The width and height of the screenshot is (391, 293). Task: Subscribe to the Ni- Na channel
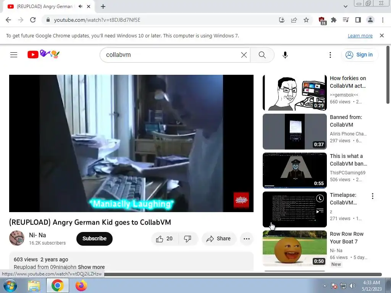point(94,239)
